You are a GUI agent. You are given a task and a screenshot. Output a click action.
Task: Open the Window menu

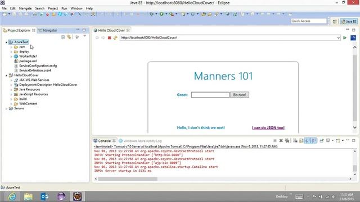(76, 8)
